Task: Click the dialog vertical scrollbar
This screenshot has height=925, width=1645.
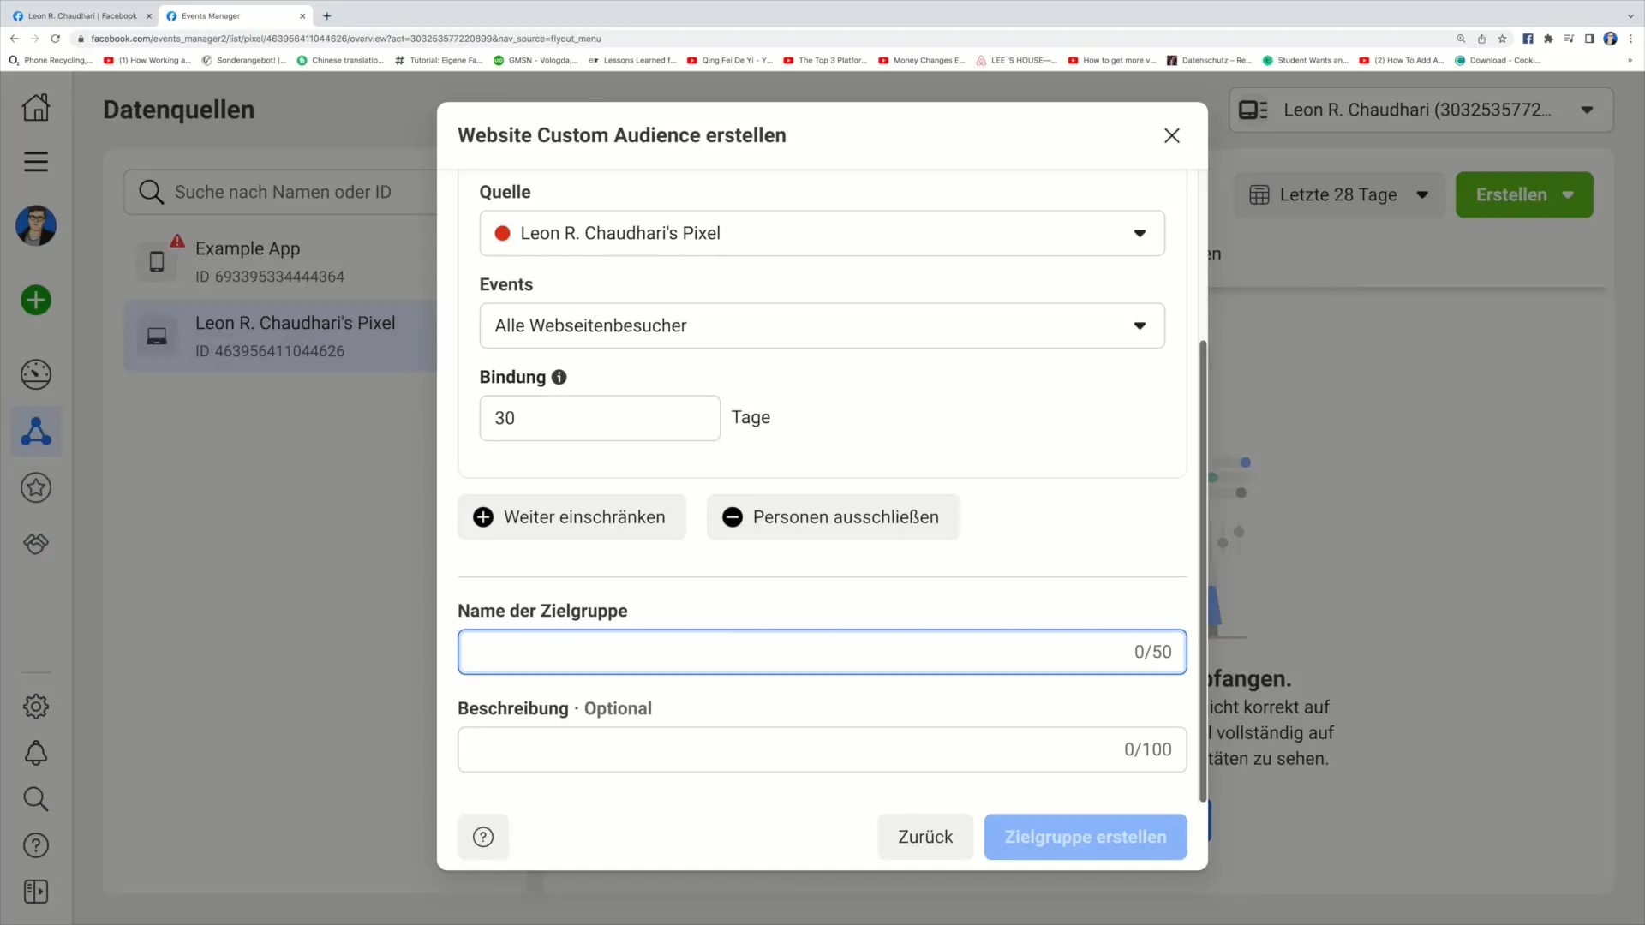Action: (1202, 571)
